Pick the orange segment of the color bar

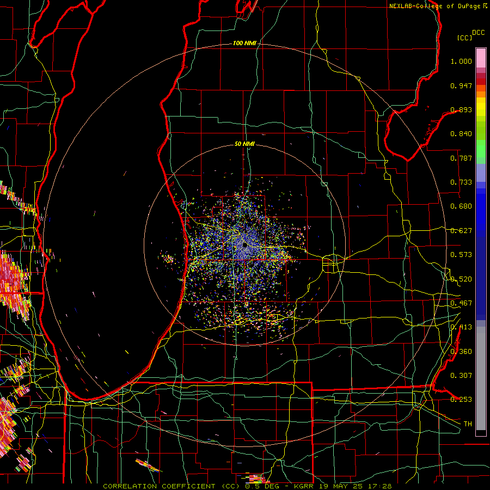481,94
